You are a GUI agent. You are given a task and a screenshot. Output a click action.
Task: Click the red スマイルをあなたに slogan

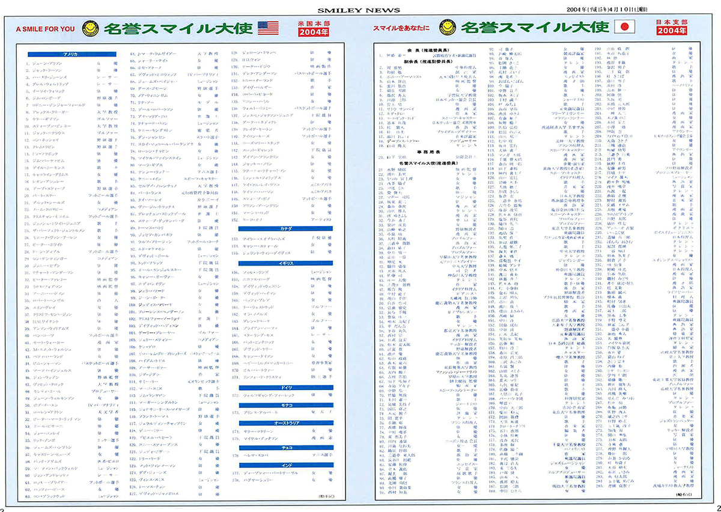[403, 28]
